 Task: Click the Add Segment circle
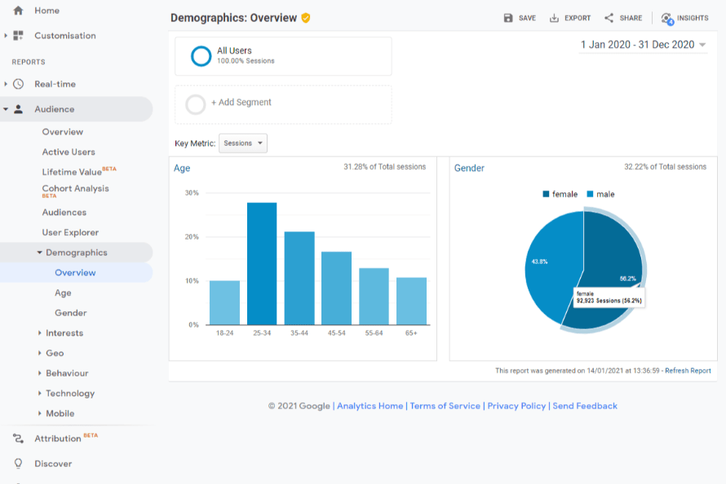[196, 104]
